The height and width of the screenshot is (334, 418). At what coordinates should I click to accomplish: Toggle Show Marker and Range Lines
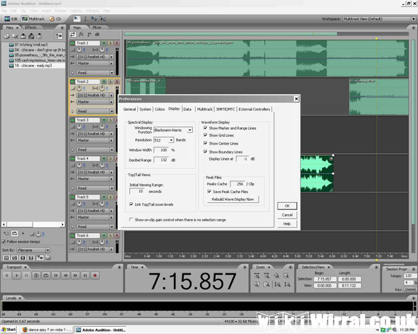click(x=206, y=128)
